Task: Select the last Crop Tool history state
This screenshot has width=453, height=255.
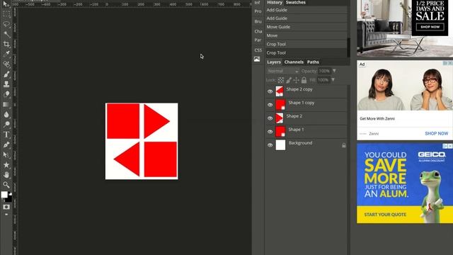Action: click(x=306, y=53)
